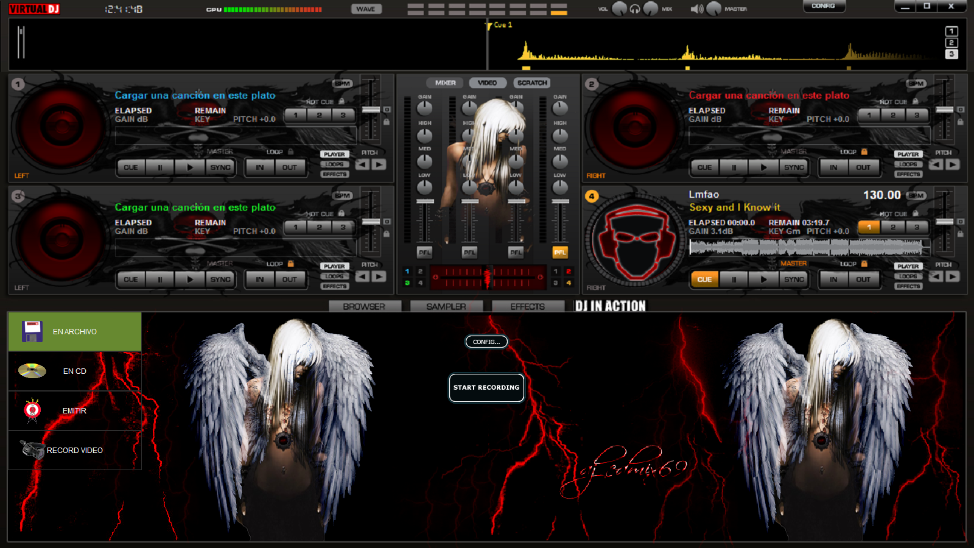974x548 pixels.
Task: Nudge deck 1 pitch with left arrow
Action: coord(362,164)
